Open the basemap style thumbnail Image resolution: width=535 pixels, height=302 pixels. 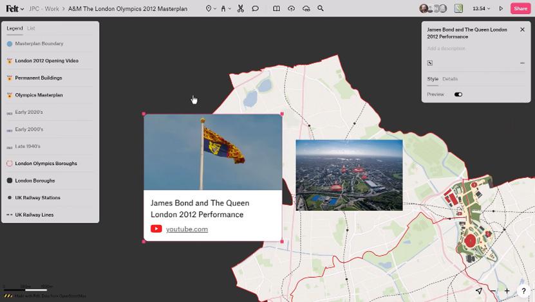click(x=458, y=8)
